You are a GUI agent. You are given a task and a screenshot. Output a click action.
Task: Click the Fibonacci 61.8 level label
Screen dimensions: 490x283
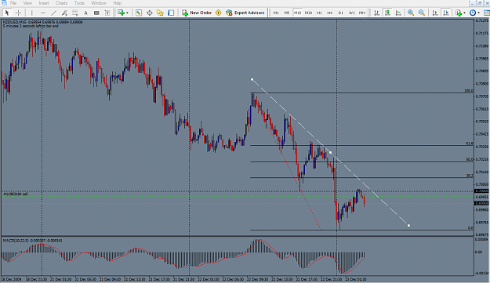click(470, 143)
